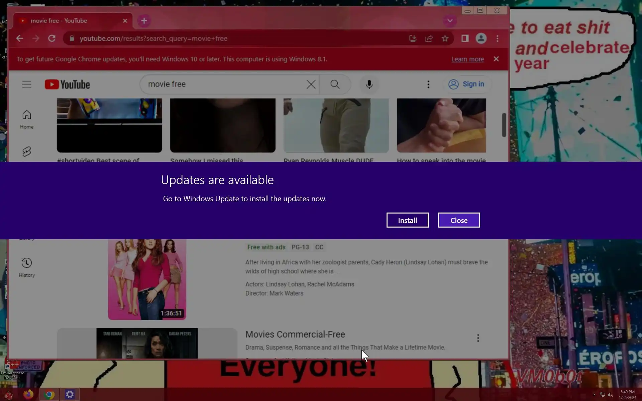642x401 pixels.
Task: Open YouTube settings three-dot menu
Action: (x=428, y=84)
